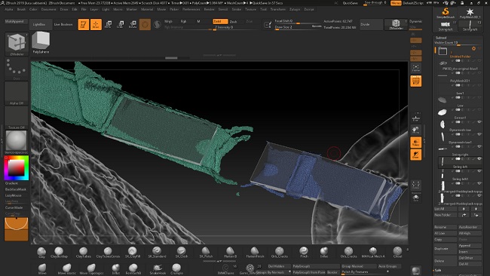This screenshot has width=490, height=276.
Task: Choose the MAHcut Mech A brush
Action: [373, 252]
